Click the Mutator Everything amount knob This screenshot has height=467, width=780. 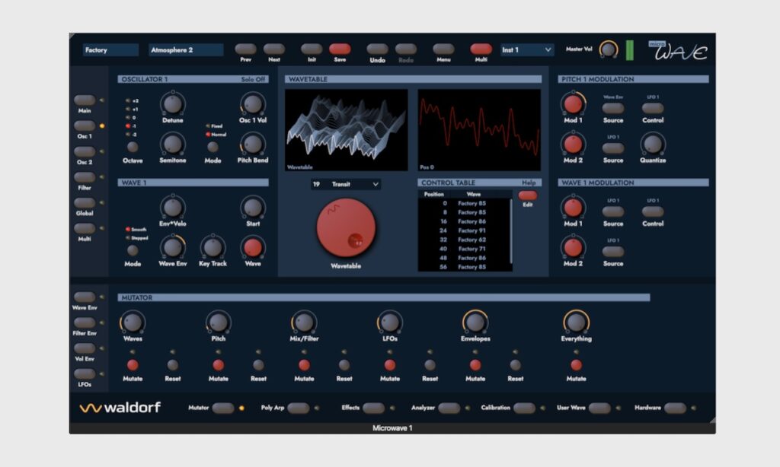click(576, 322)
